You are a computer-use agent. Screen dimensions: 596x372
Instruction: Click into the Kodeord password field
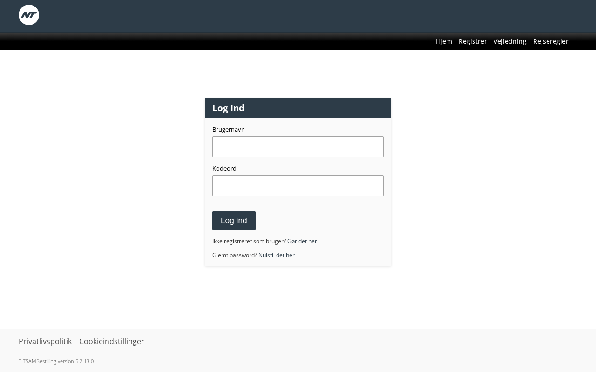tap(298, 186)
